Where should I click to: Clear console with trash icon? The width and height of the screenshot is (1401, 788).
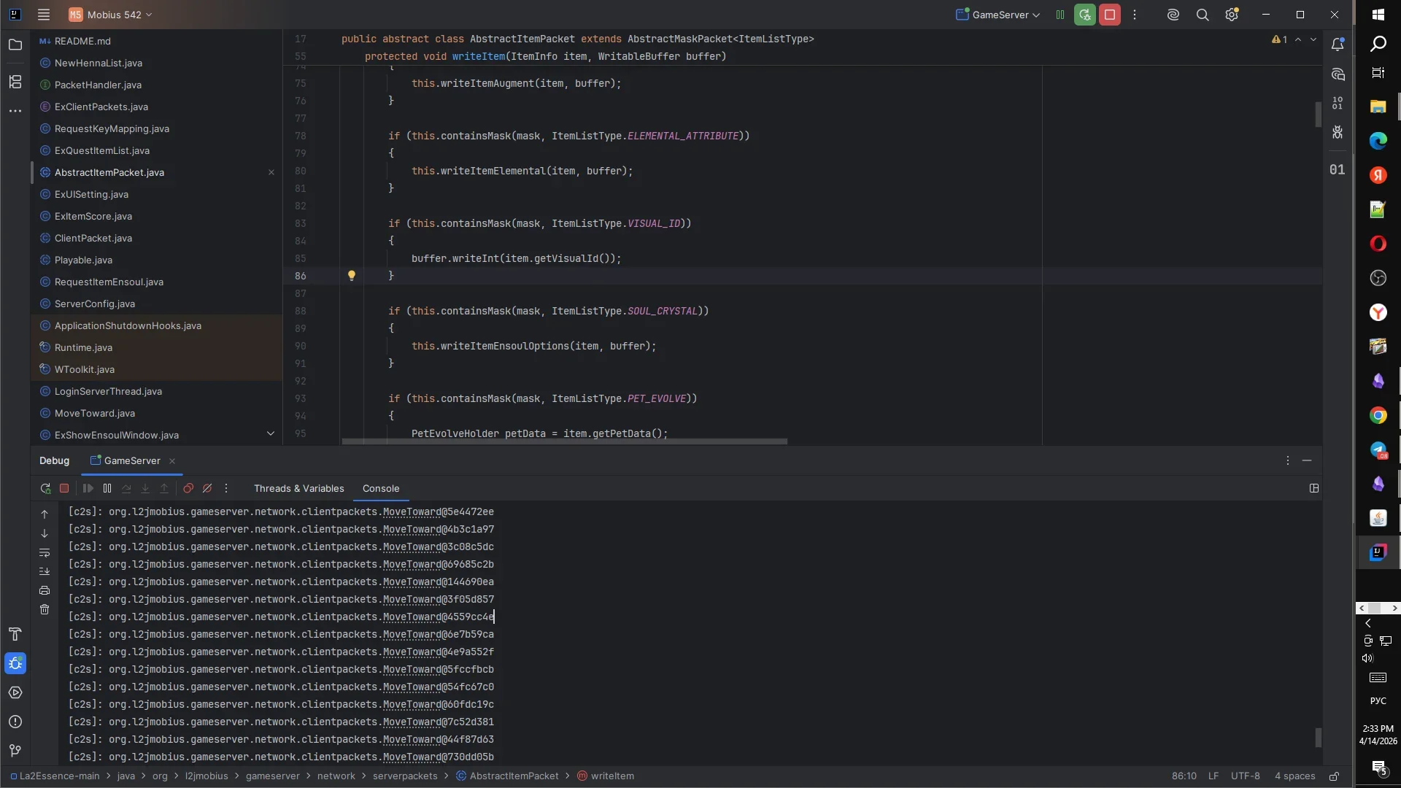pyautogui.click(x=45, y=609)
